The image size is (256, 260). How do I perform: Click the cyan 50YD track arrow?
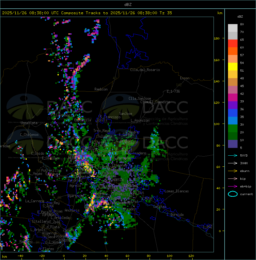pos(233,155)
